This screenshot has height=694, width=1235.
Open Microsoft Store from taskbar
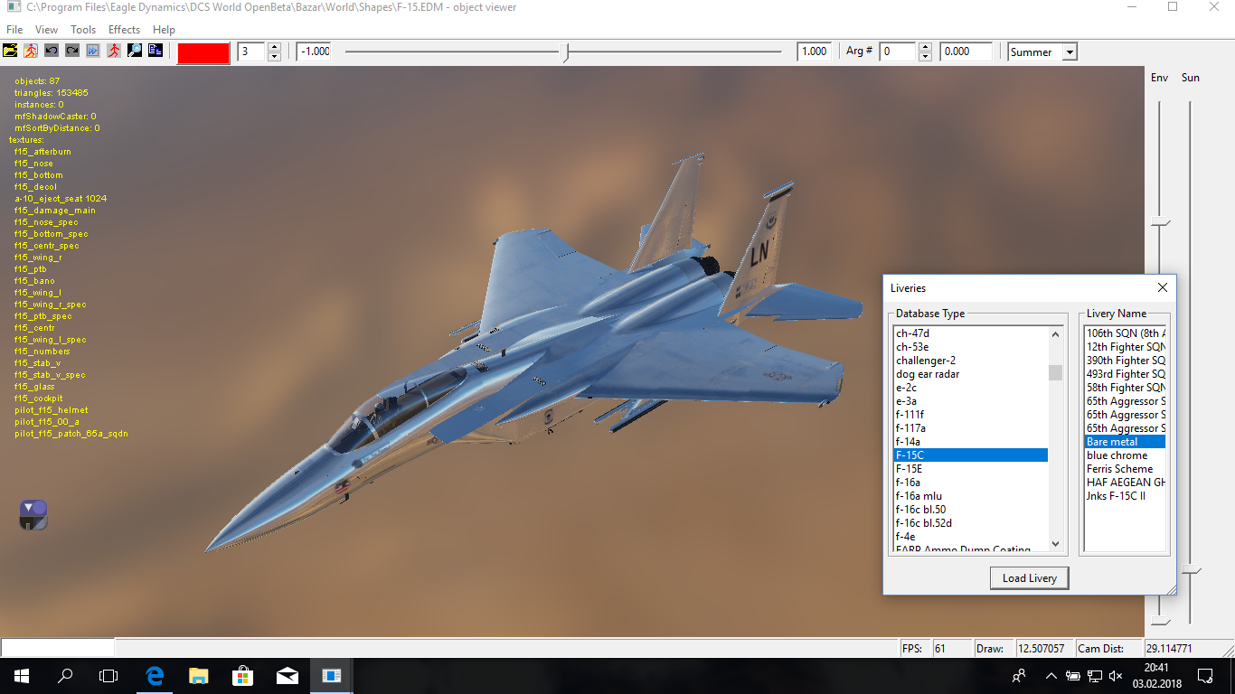pyautogui.click(x=242, y=675)
